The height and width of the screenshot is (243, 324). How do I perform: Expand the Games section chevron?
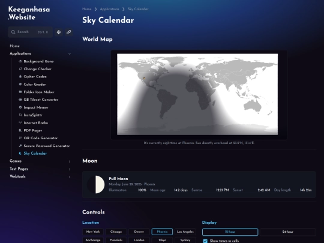(70, 161)
